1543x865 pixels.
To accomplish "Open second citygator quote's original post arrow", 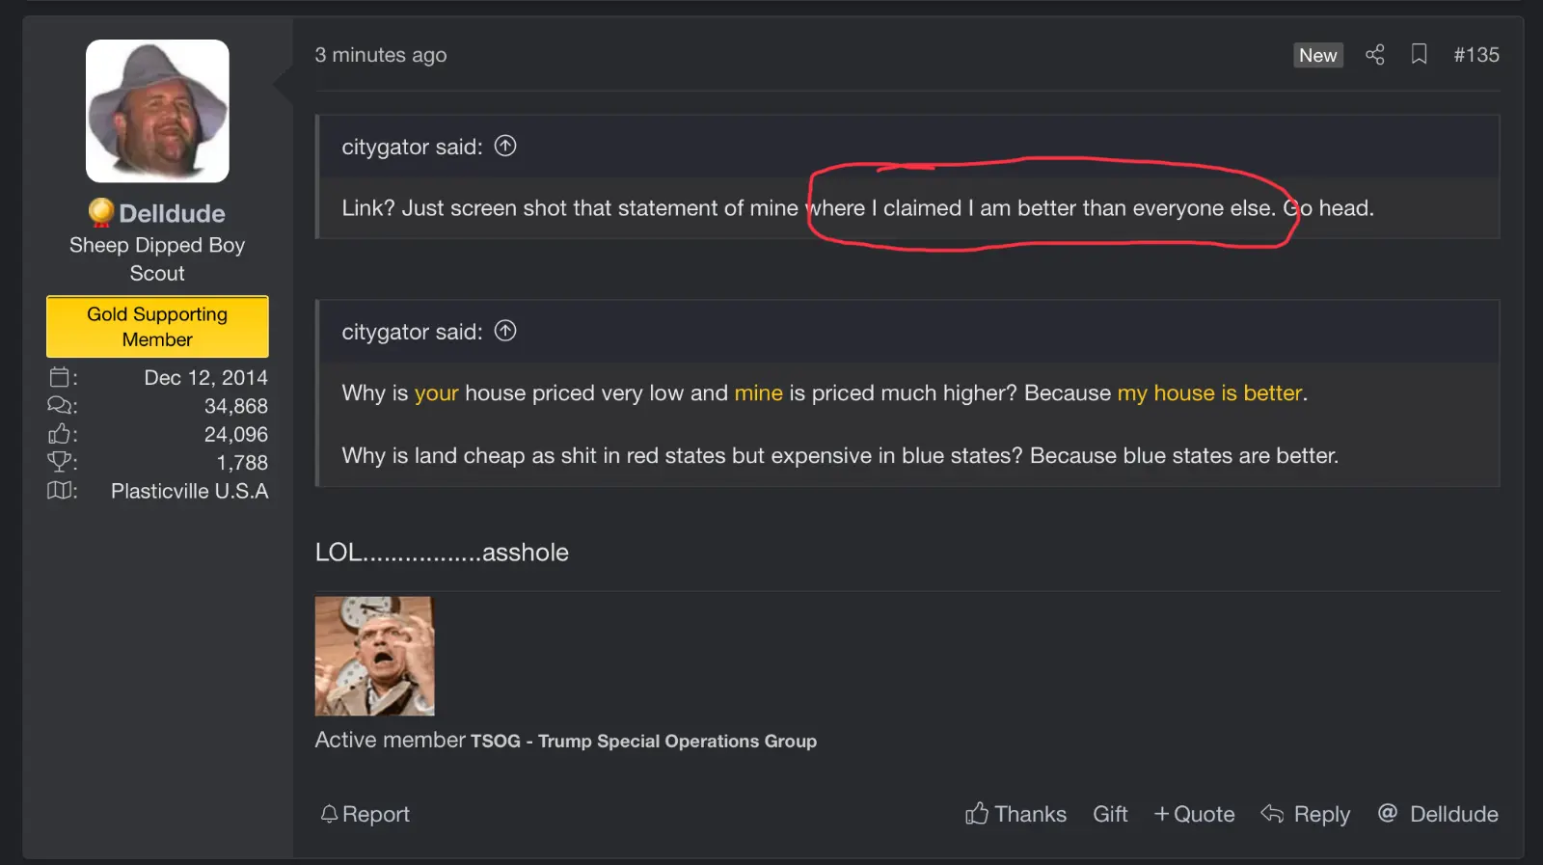I will point(505,331).
